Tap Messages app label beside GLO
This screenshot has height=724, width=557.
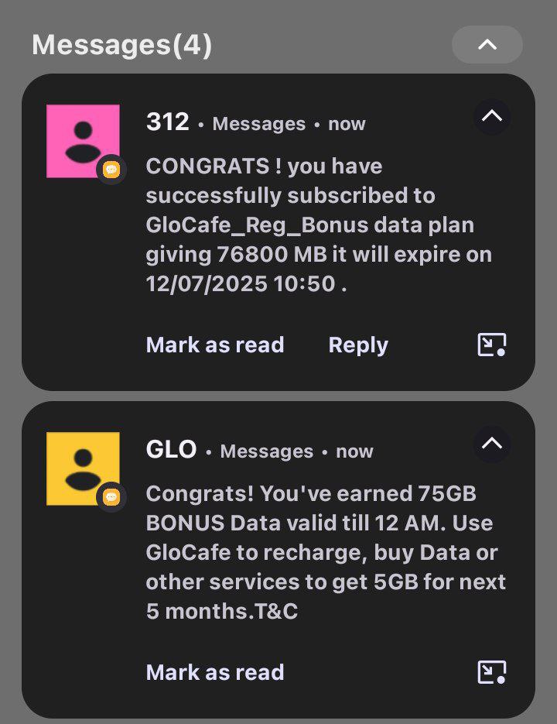click(267, 451)
